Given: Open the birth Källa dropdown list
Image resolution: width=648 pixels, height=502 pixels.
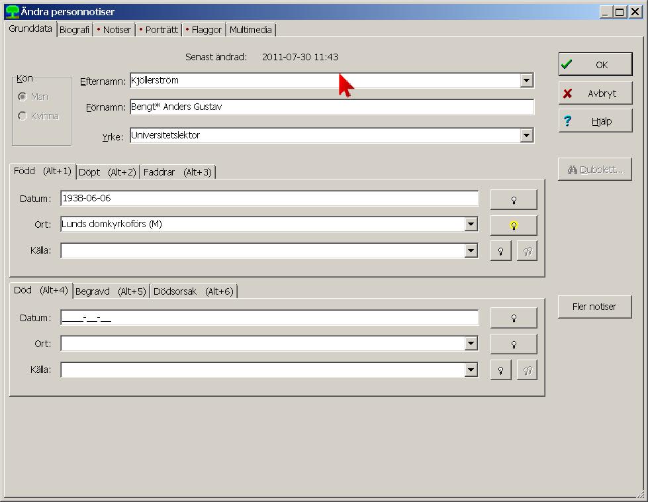Looking at the screenshot, I should (x=471, y=250).
